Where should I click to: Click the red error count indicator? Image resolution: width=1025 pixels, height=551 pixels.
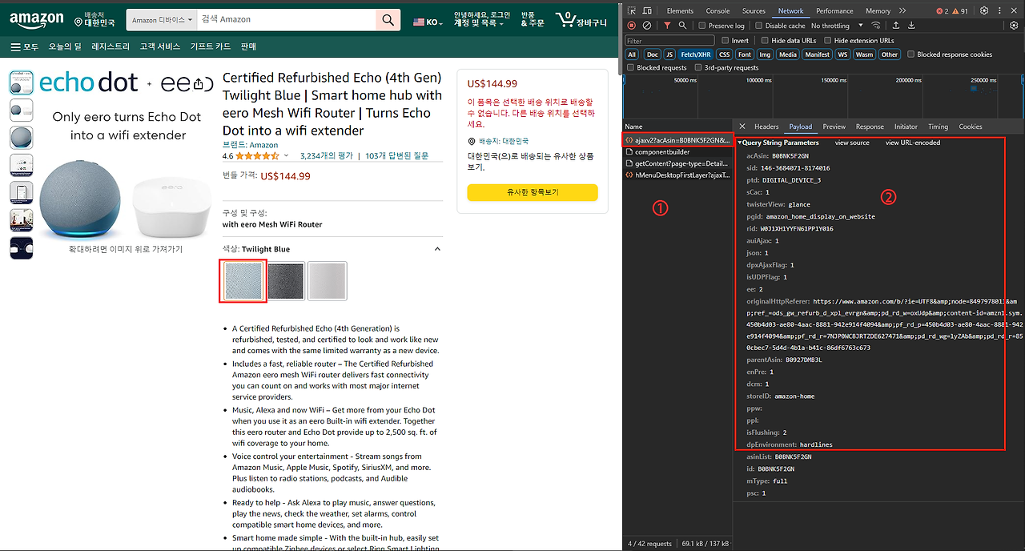943,11
